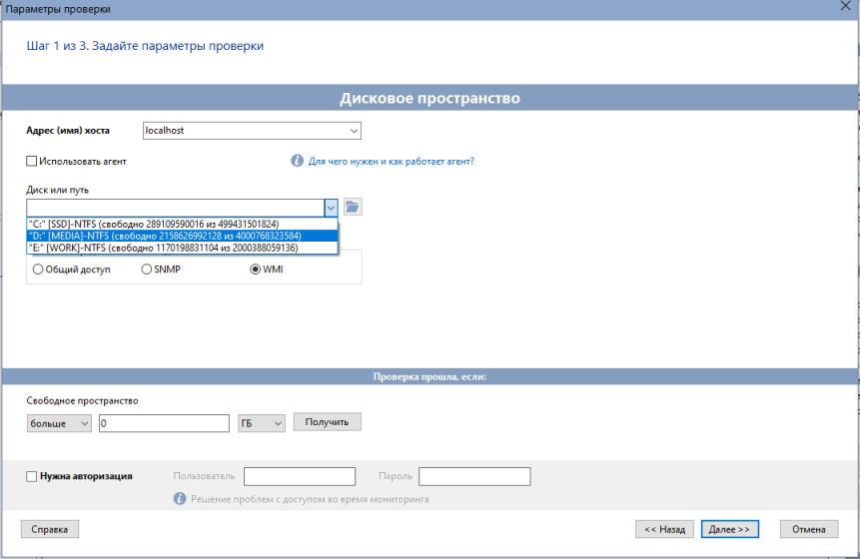The width and height of the screenshot is (860, 559).
Task: Click the free space value input field
Action: click(164, 423)
